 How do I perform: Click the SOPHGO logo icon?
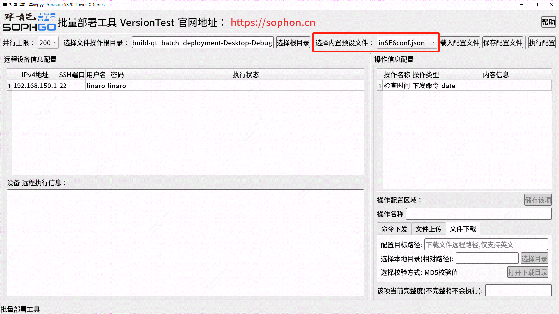29,22
